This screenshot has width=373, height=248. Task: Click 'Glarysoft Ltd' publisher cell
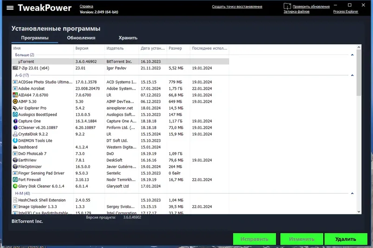[x=117, y=186]
